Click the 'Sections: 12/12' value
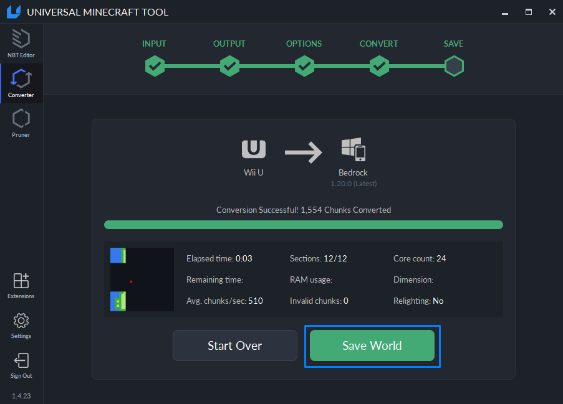This screenshot has width=563, height=404. click(x=318, y=258)
